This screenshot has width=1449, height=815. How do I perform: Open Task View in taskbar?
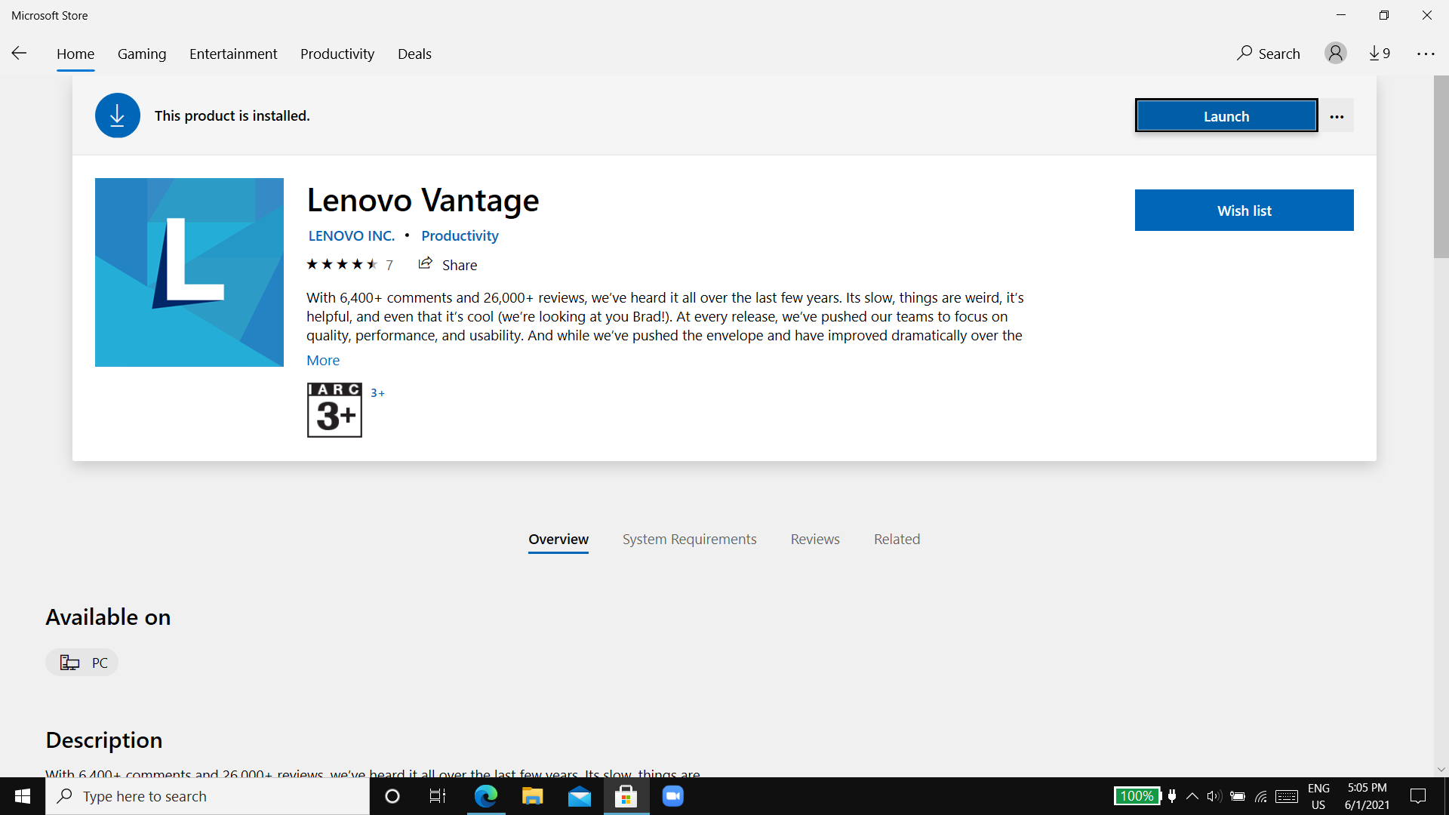pyautogui.click(x=438, y=796)
